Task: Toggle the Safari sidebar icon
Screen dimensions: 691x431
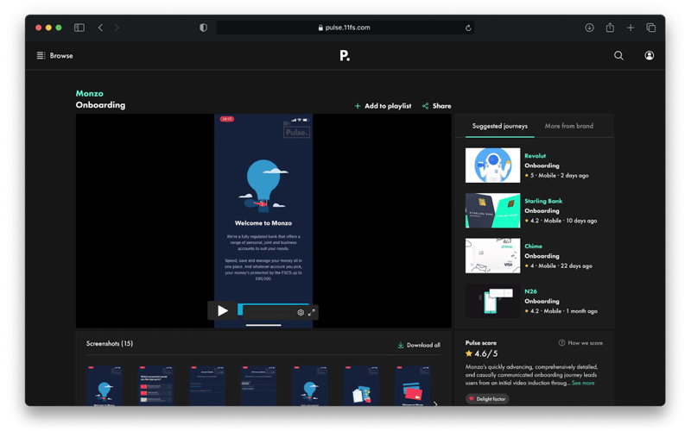Action: 79,28
